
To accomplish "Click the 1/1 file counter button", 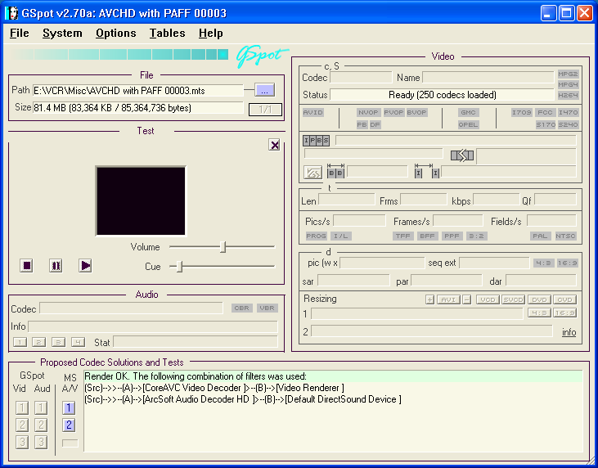I will 265,110.
